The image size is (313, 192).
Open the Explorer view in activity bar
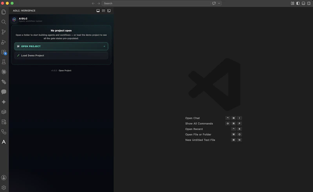click(x=4, y=12)
